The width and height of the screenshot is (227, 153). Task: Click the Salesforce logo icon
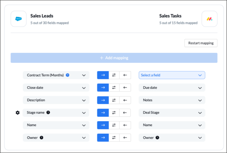[18, 19]
